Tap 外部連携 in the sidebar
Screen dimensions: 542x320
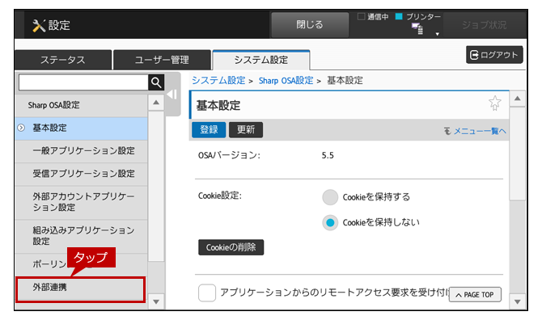pyautogui.click(x=80, y=288)
